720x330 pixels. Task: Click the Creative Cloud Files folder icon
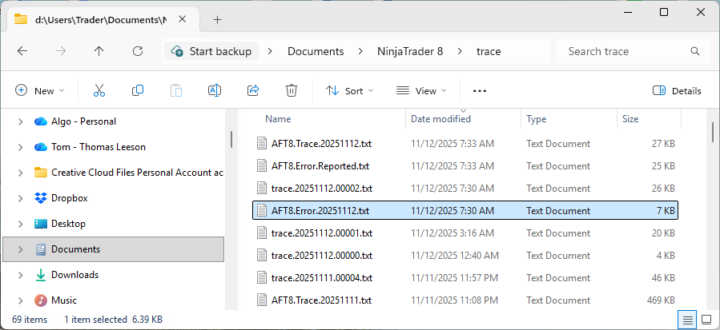click(x=40, y=173)
